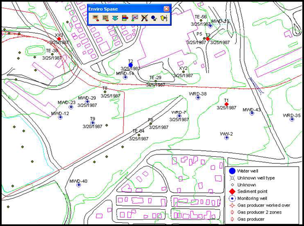
Task: Click the "Unknown well type" legend label
Action: (x=256, y=178)
